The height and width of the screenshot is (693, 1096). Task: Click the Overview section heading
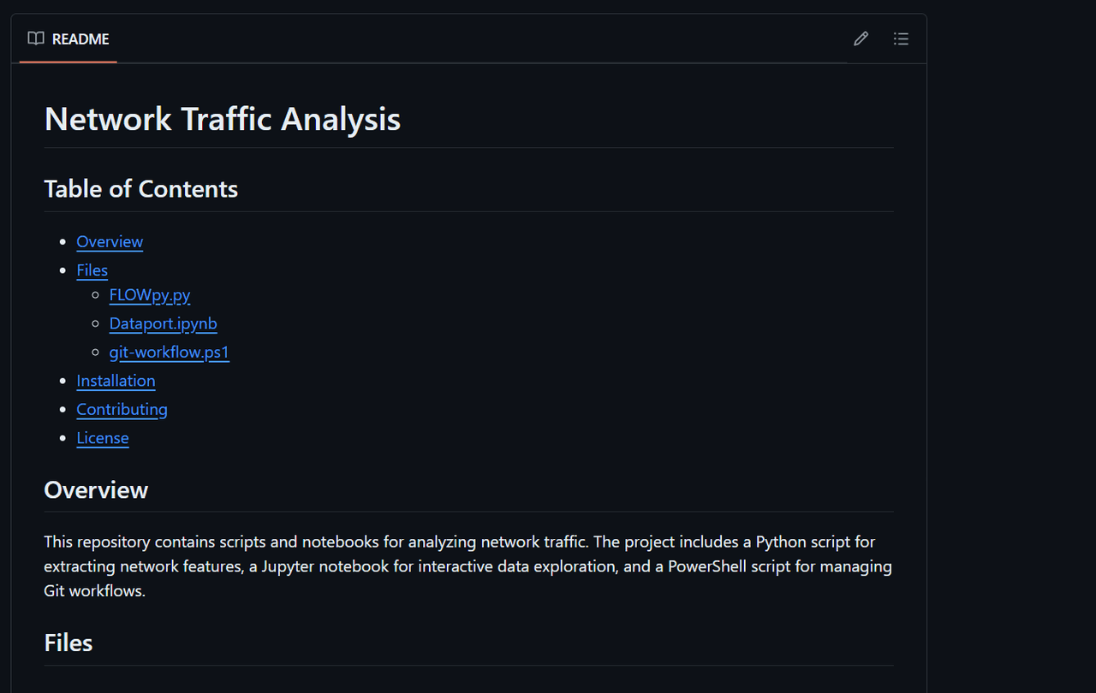tap(96, 490)
